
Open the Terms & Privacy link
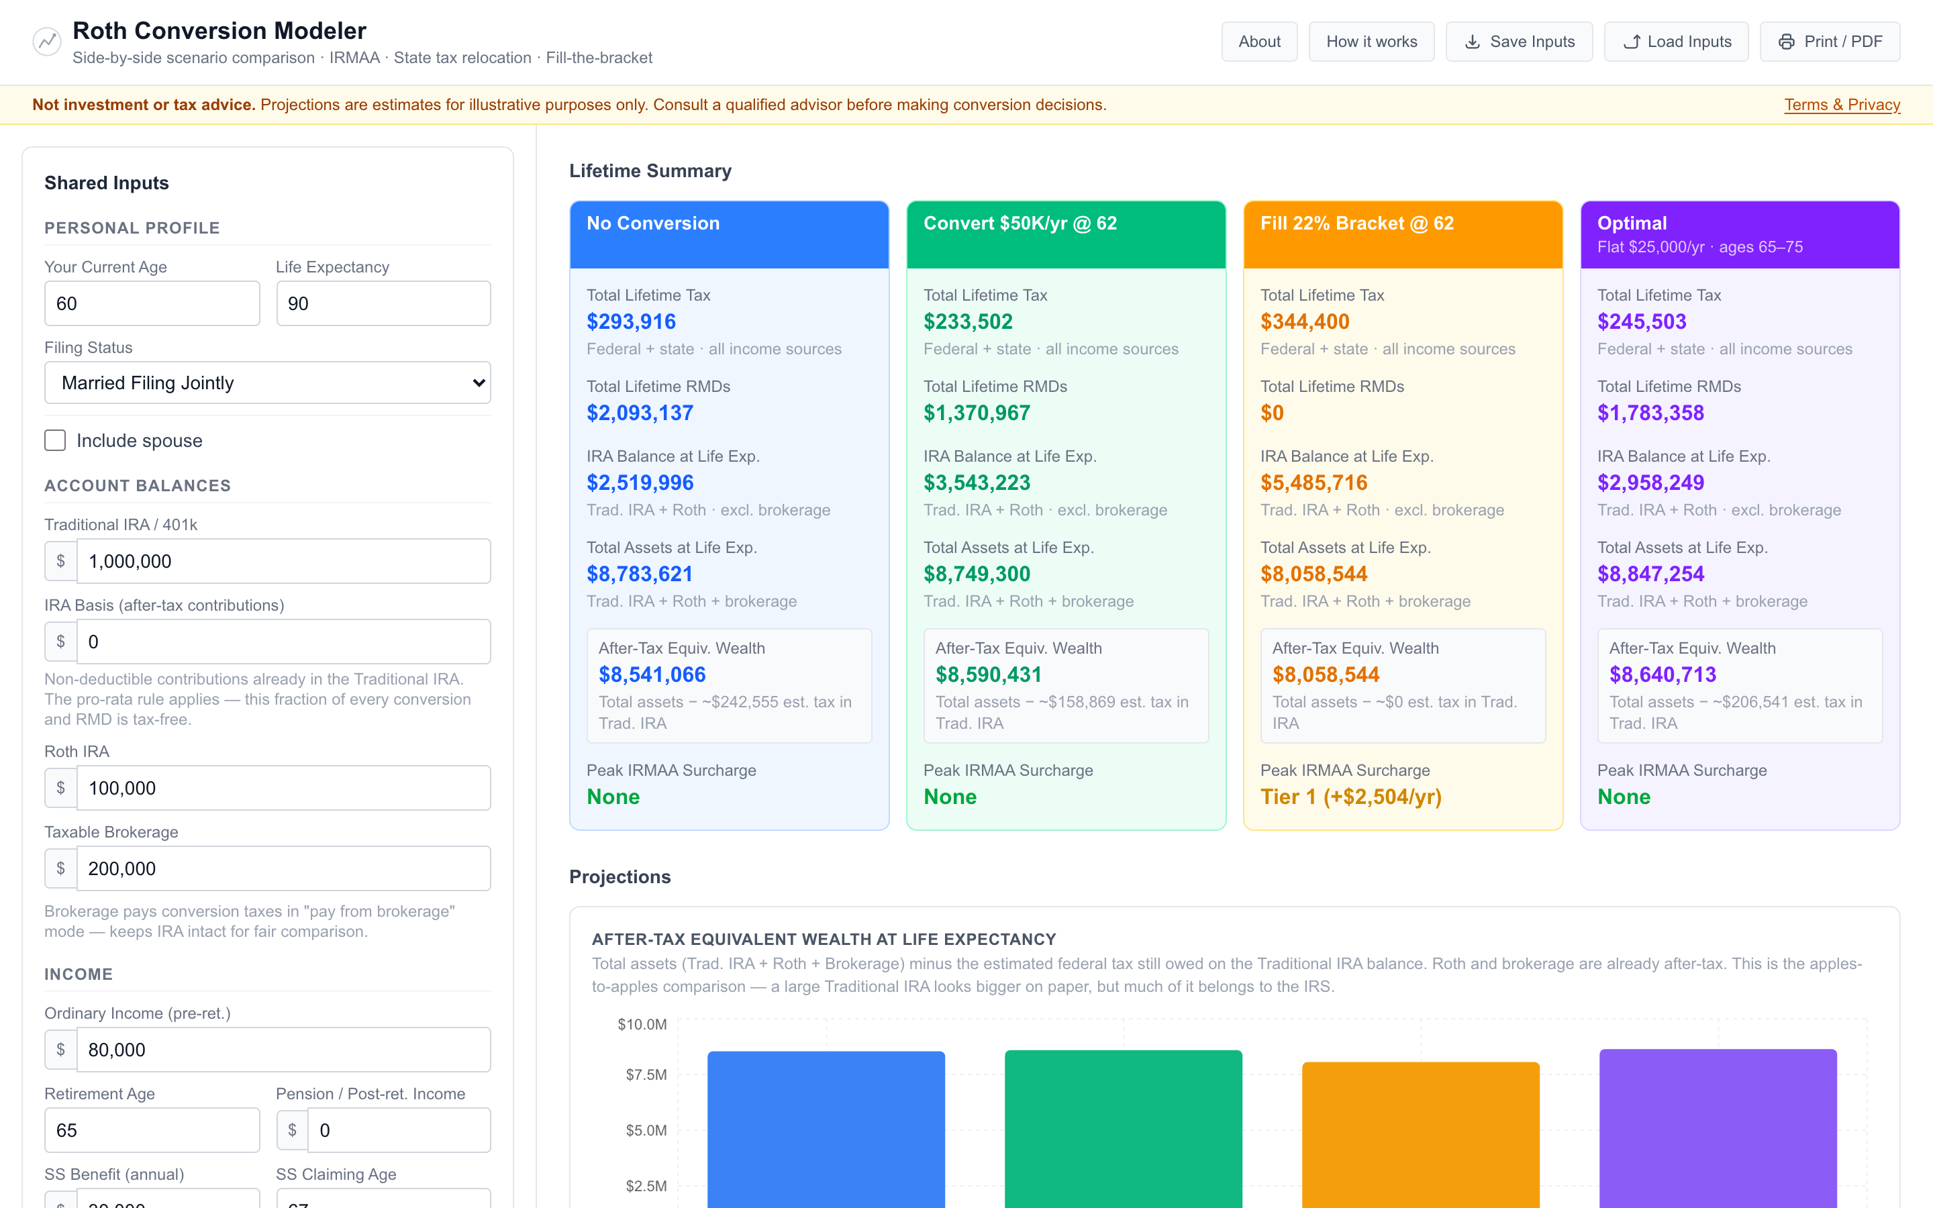tap(1842, 105)
